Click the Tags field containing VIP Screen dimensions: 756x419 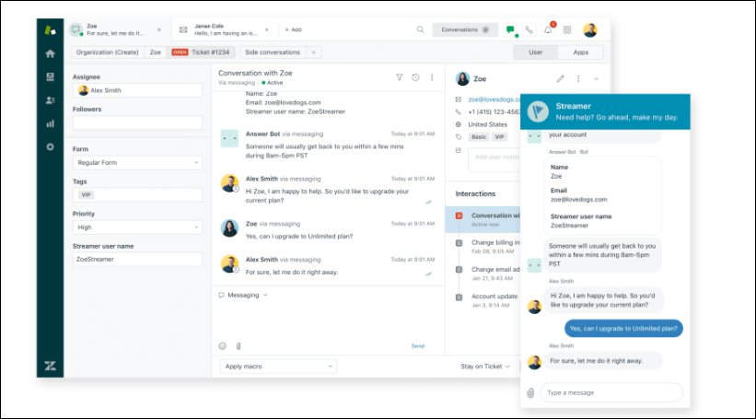click(137, 195)
